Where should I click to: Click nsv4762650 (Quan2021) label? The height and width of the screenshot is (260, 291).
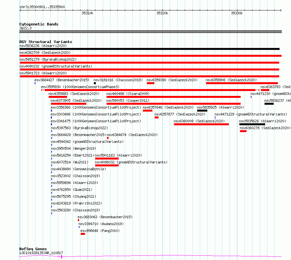(72, 190)
